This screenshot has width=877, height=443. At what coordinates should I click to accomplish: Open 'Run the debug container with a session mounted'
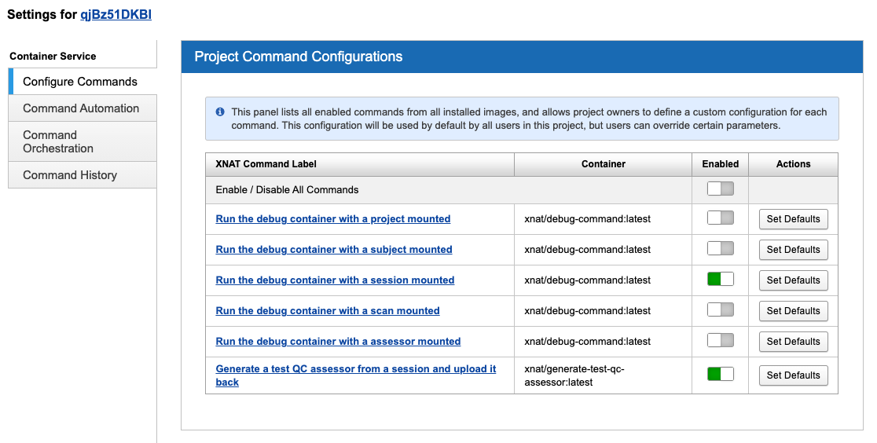pos(335,280)
